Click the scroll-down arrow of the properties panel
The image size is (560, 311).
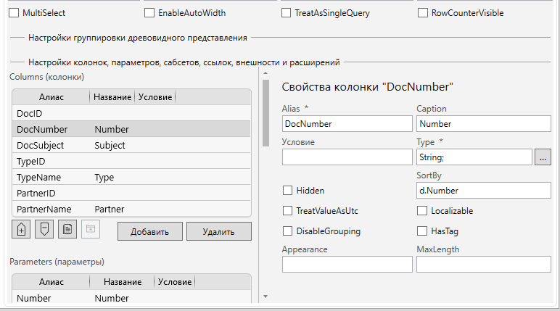point(265,297)
